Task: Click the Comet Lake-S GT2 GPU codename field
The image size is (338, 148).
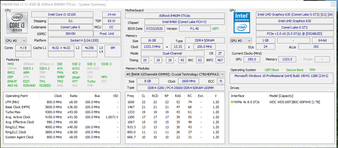Action: [294, 27]
